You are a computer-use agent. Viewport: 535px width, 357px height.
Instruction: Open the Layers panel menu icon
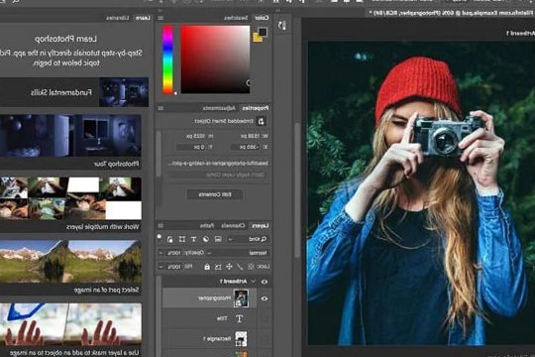click(160, 226)
